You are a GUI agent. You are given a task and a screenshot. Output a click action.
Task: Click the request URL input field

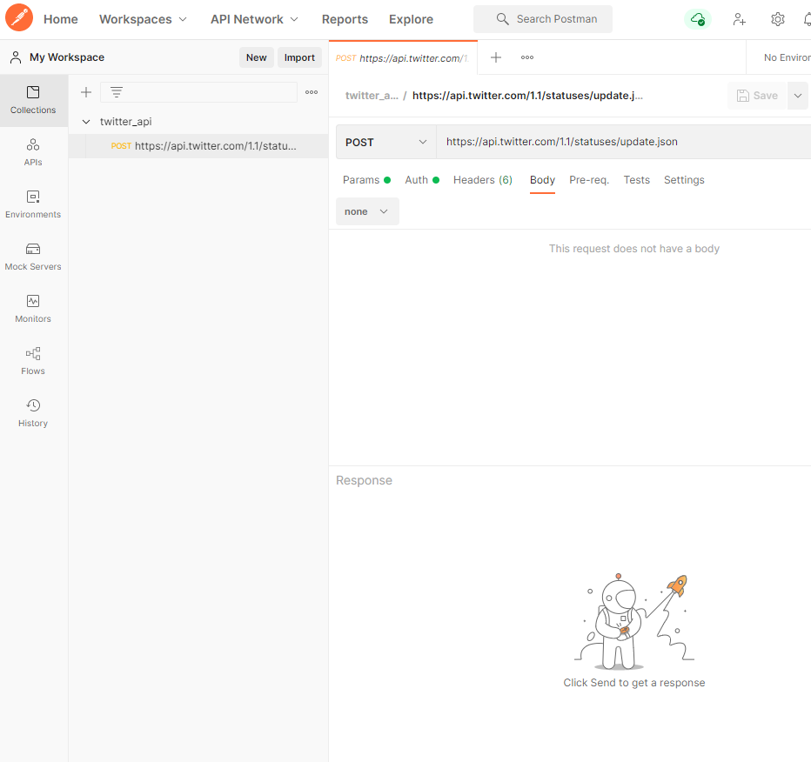pos(624,142)
